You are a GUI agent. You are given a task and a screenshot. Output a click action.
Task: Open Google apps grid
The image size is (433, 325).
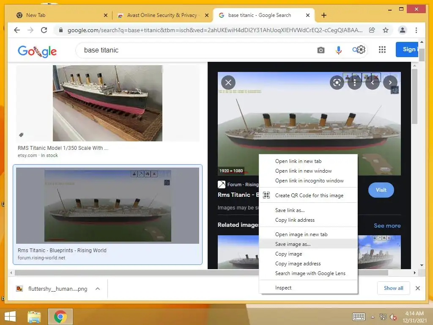(x=382, y=50)
